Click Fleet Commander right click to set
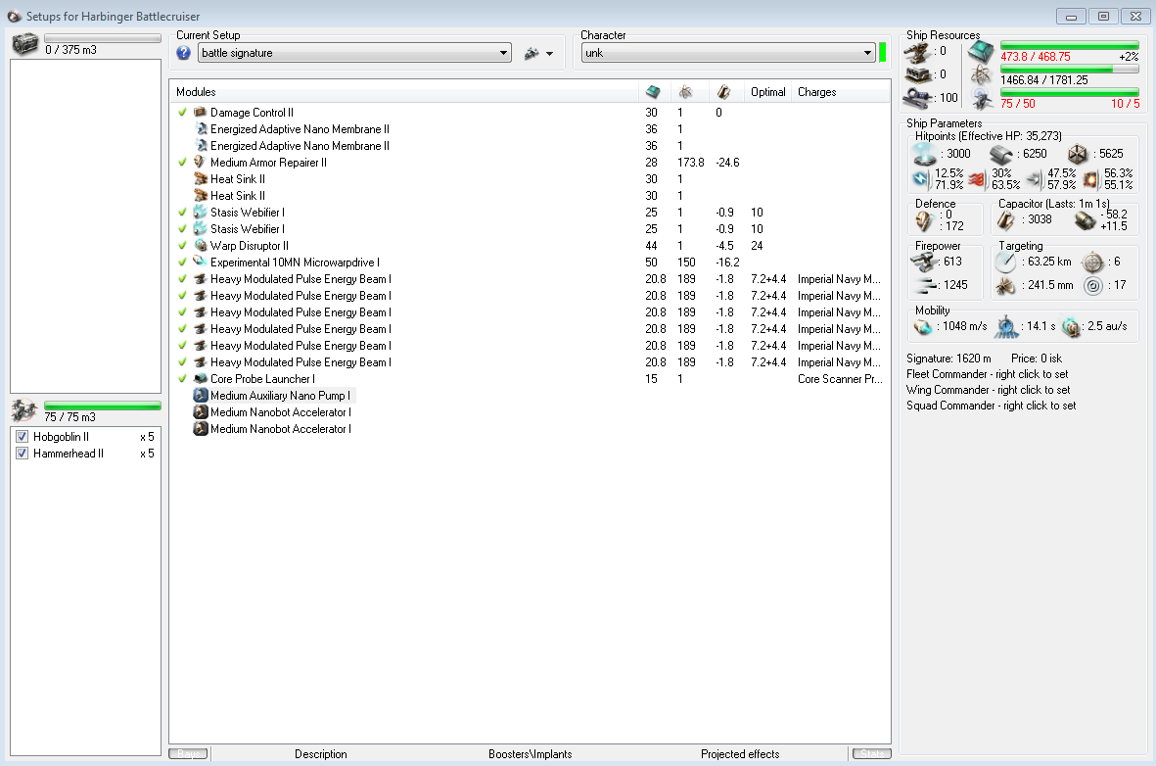This screenshot has width=1156, height=766. pyautogui.click(x=988, y=374)
